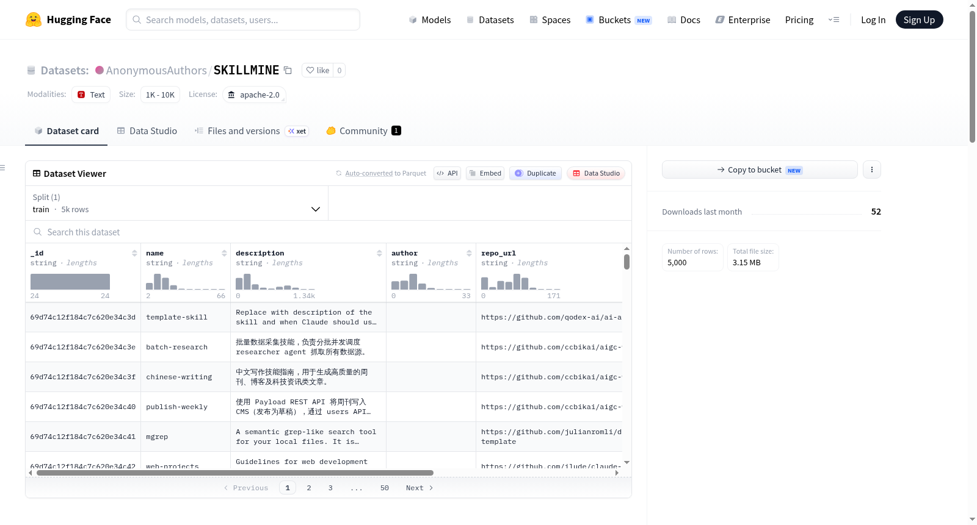Open the Pricing link

(799, 20)
